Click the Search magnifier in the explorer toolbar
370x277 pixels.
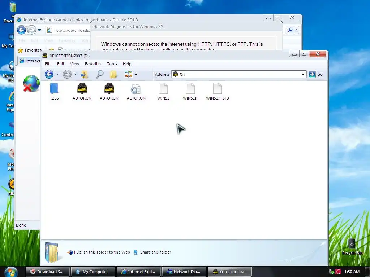100,74
